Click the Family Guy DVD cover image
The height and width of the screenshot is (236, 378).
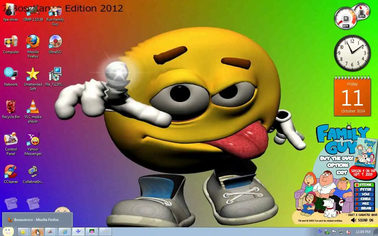366,152
